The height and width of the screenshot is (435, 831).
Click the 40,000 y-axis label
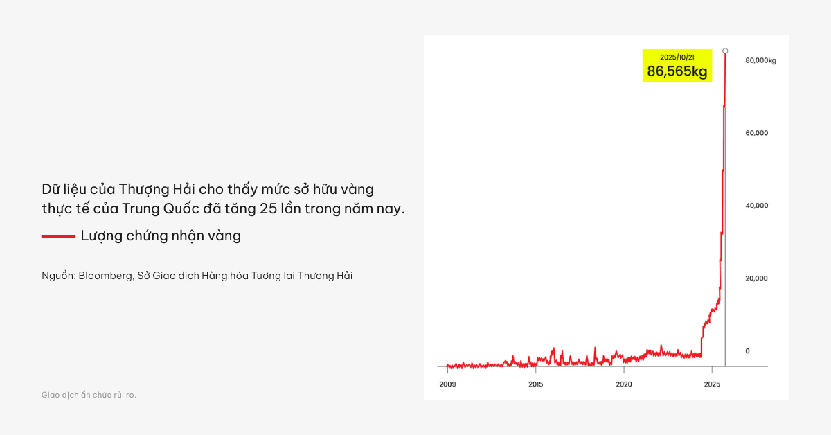click(756, 206)
